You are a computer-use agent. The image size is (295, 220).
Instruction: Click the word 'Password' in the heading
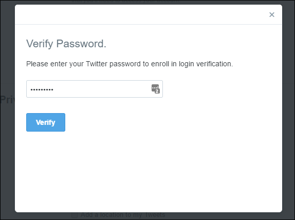[x=81, y=44]
